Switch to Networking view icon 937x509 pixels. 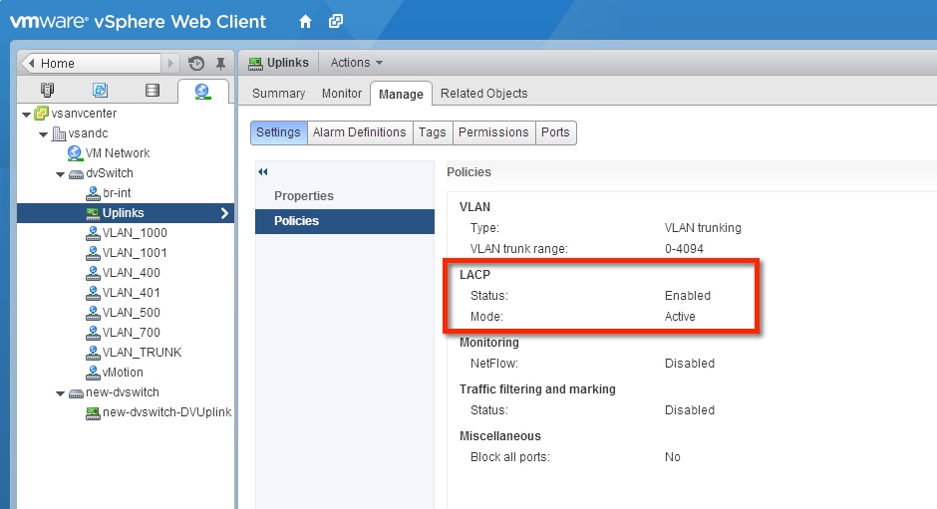click(x=202, y=91)
